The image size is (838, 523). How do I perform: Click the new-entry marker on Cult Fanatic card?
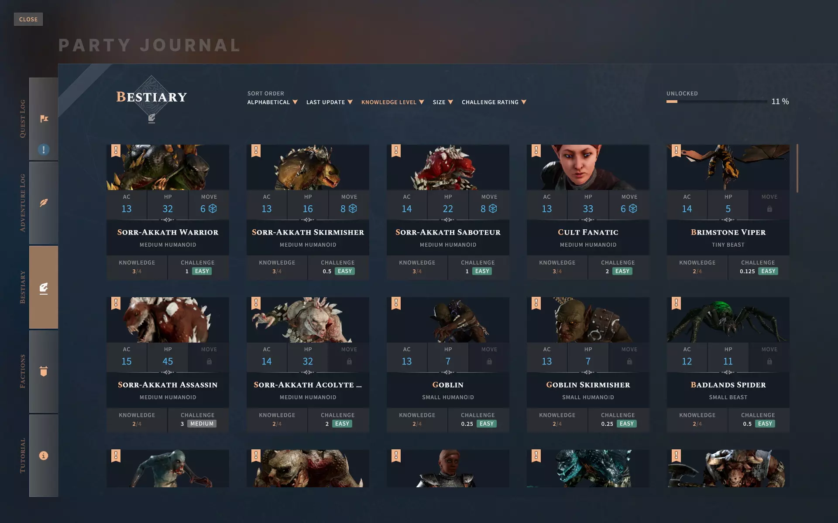click(x=536, y=151)
